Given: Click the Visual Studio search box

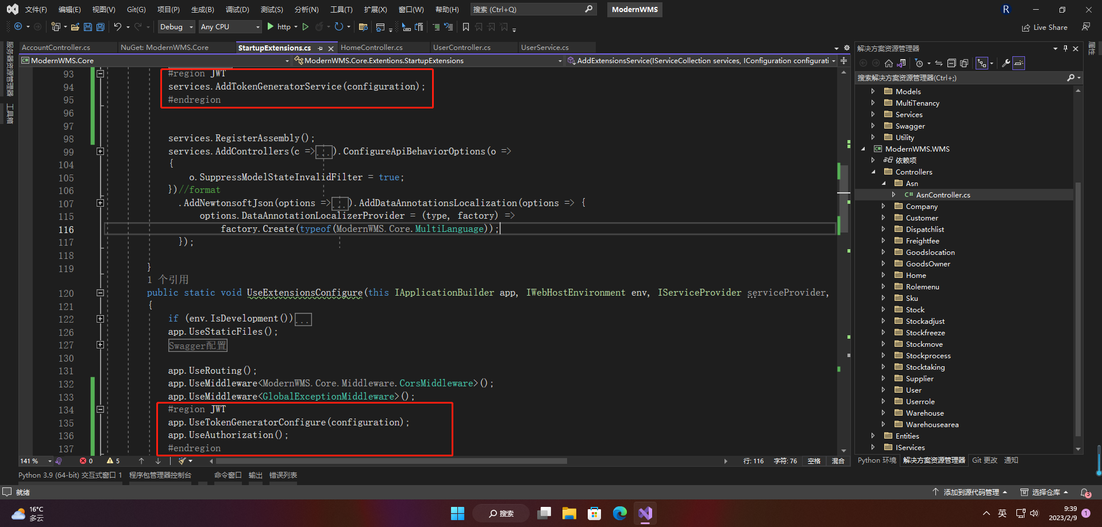Looking at the screenshot, I should click(533, 9).
